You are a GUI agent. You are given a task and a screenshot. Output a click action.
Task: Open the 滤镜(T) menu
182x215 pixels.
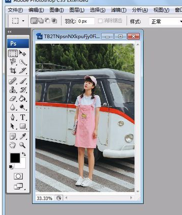[118, 10]
